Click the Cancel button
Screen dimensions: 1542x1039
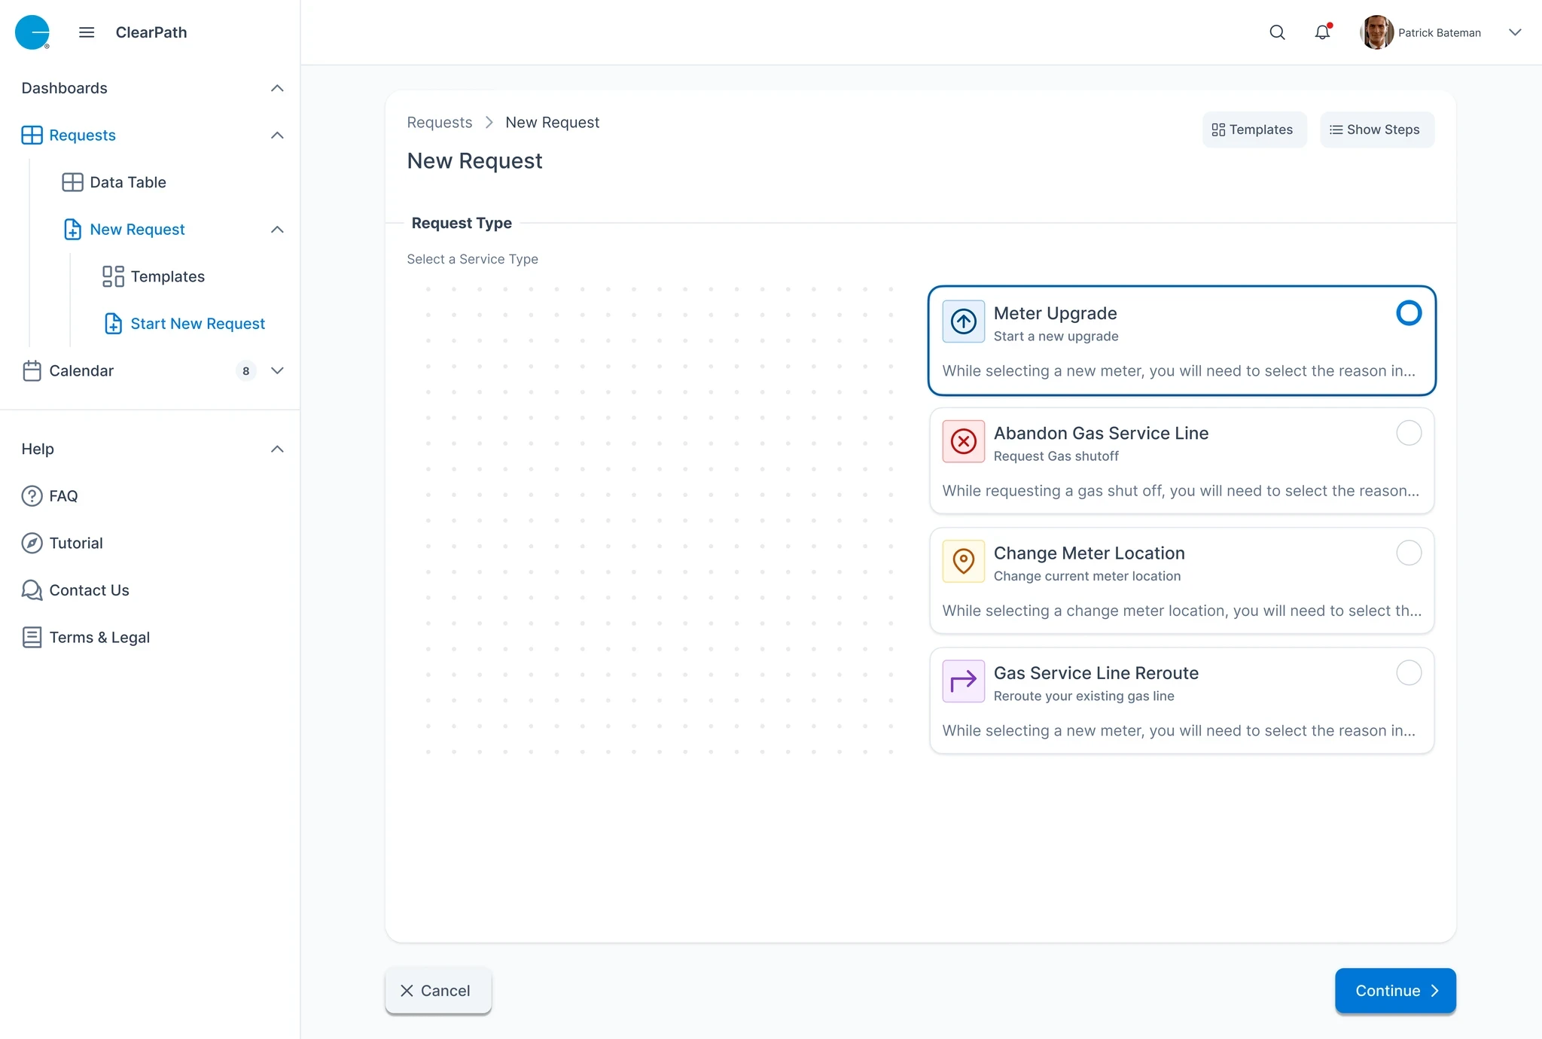point(437,991)
